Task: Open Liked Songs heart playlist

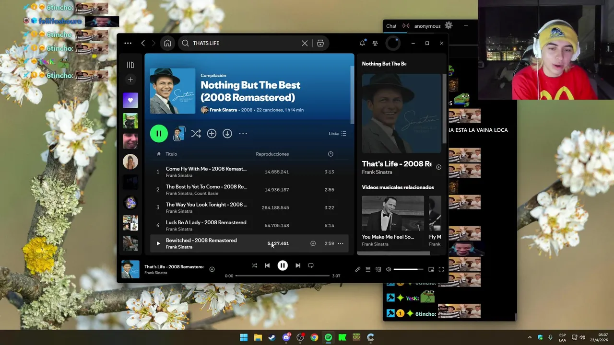Action: tap(130, 100)
